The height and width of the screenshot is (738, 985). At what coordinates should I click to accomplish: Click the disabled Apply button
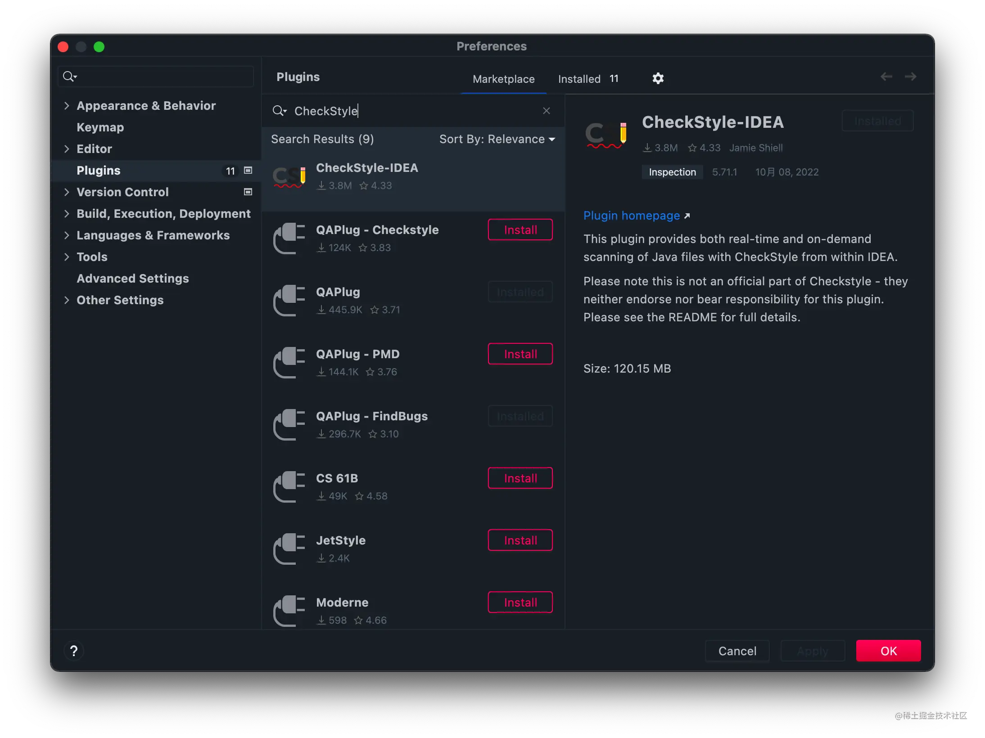[813, 651]
